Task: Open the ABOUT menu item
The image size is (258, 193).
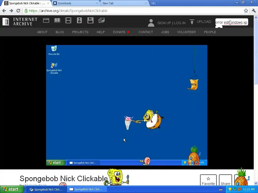Action: (42, 32)
